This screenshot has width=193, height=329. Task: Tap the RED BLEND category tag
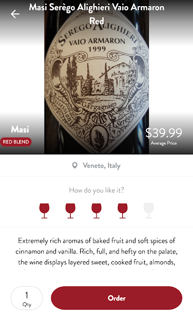(16, 142)
